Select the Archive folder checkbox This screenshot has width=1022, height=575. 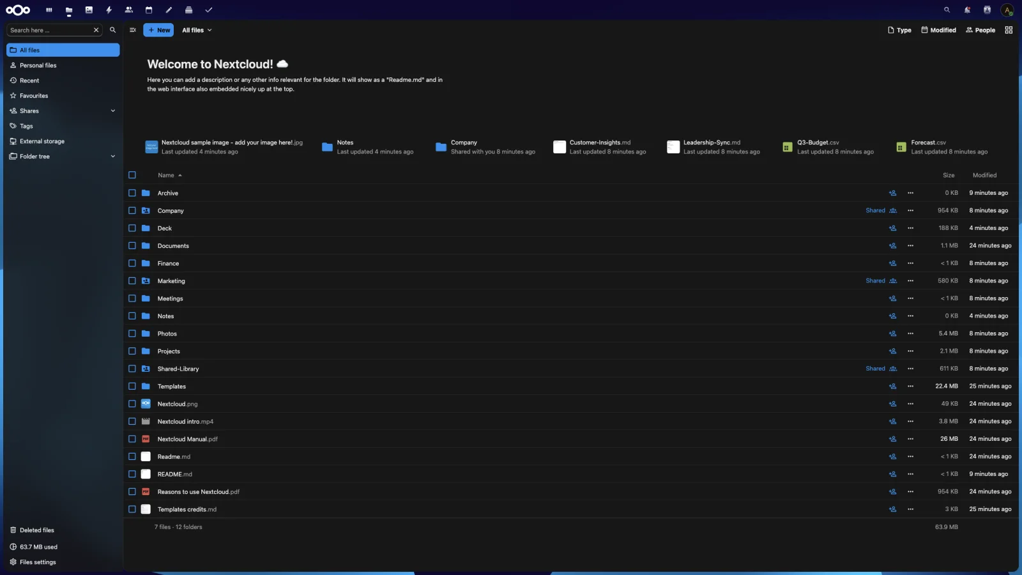pos(132,193)
